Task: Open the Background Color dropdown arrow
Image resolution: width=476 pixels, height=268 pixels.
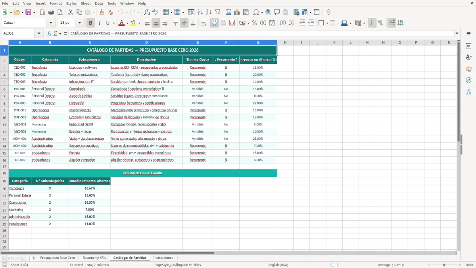Action: pos(139,23)
